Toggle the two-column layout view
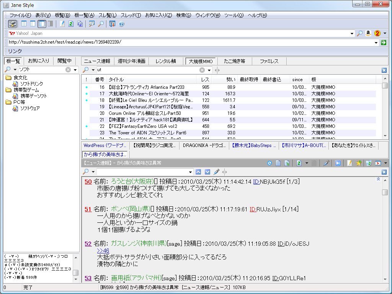The height and width of the screenshot is (294, 392). point(32,24)
